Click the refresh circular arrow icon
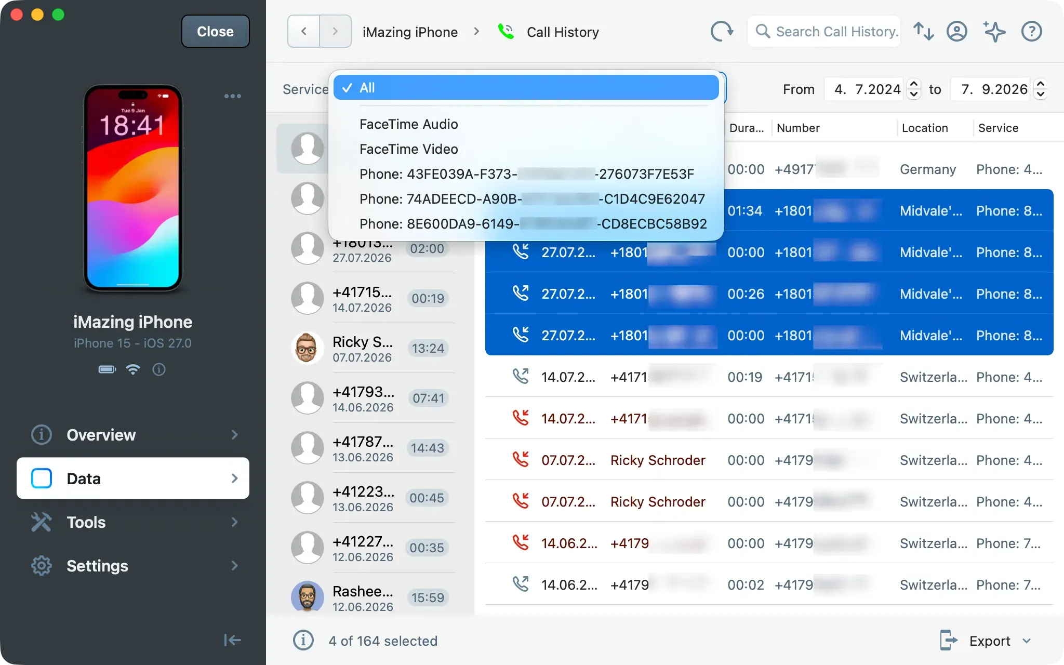Viewport: 1064px width, 665px height. point(722,32)
